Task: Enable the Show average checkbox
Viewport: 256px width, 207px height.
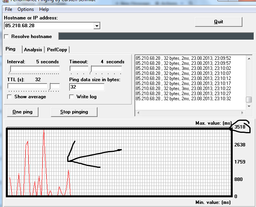Action: tap(9, 97)
